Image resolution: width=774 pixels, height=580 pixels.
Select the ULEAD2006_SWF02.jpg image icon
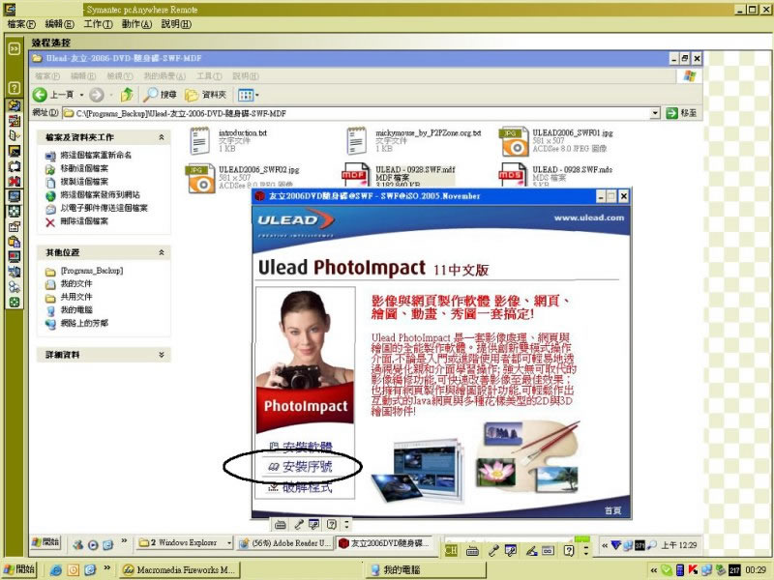pos(200,178)
